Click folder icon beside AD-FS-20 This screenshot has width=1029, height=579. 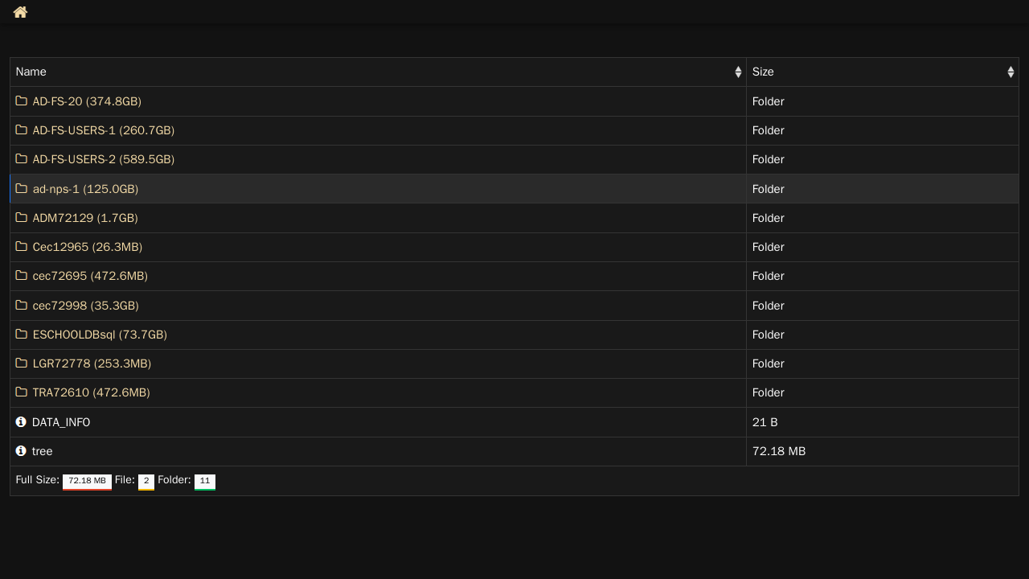tap(22, 101)
